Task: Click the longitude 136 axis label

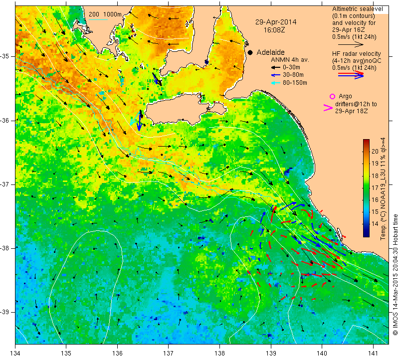Action: pos(117,354)
